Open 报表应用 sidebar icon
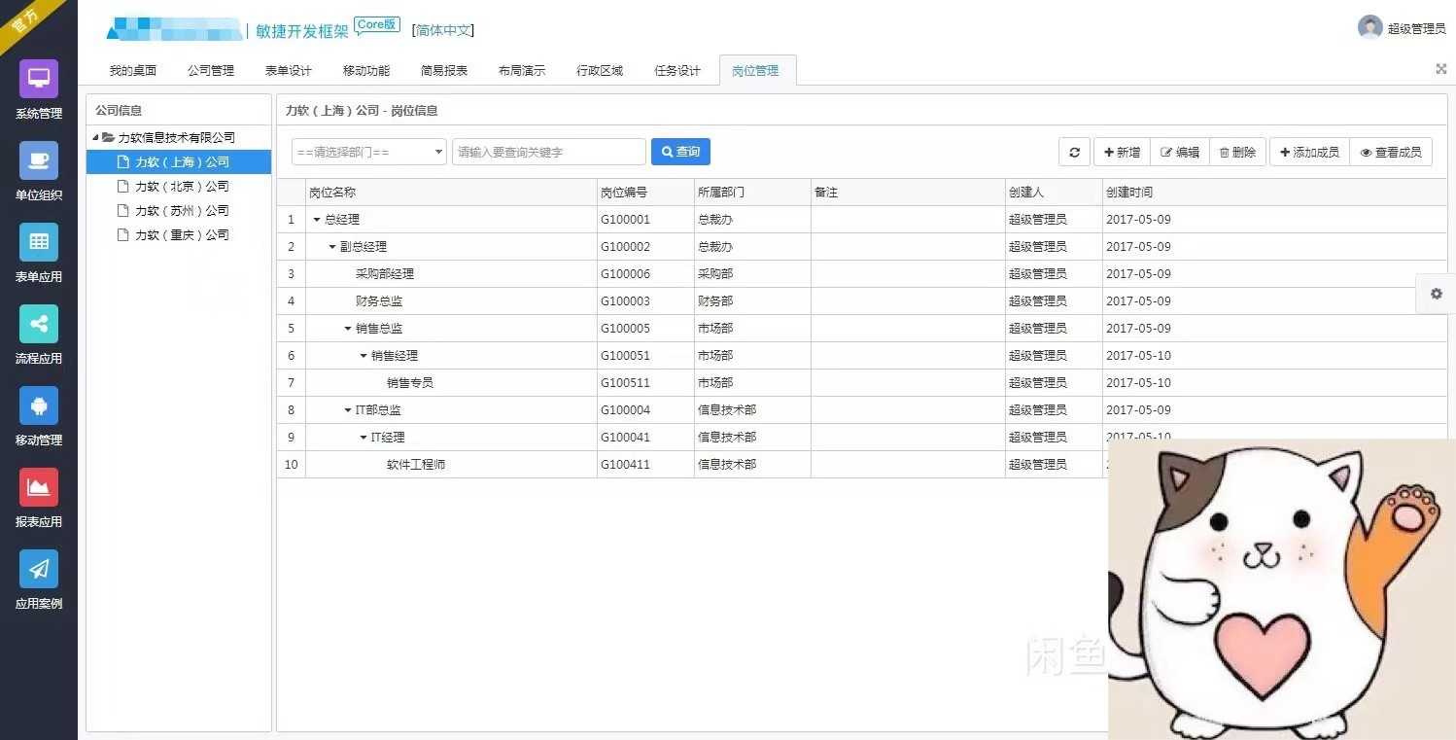The width and height of the screenshot is (1456, 740). (x=39, y=487)
